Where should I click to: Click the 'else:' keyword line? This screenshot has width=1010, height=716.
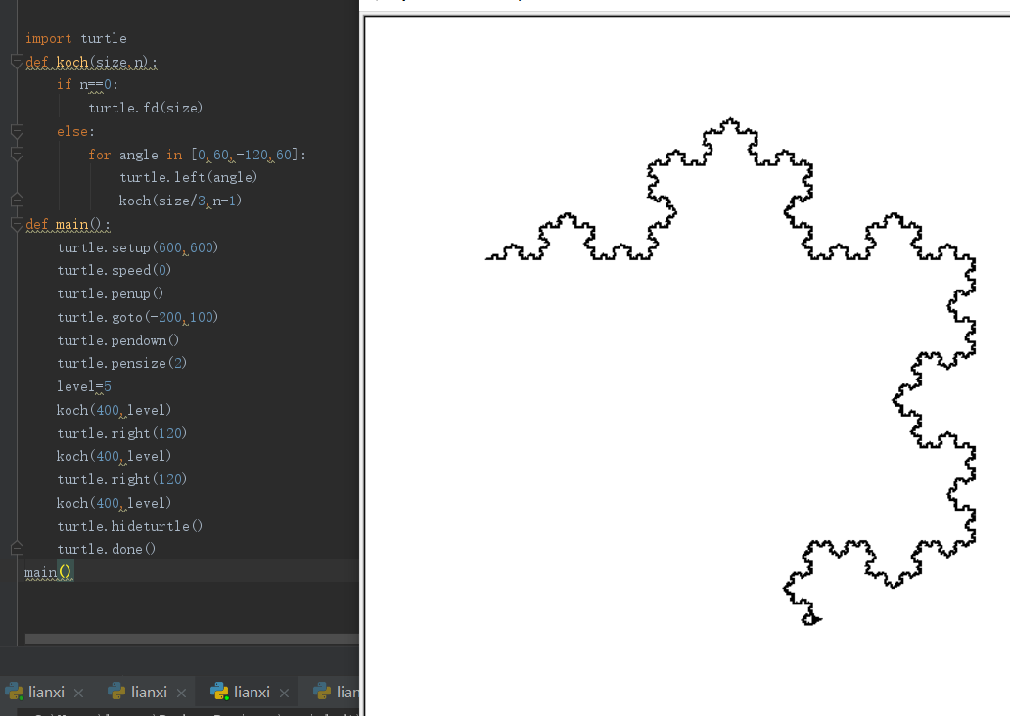pyautogui.click(x=76, y=131)
